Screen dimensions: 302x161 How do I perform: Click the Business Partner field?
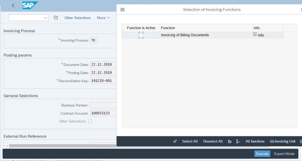tap(103, 105)
